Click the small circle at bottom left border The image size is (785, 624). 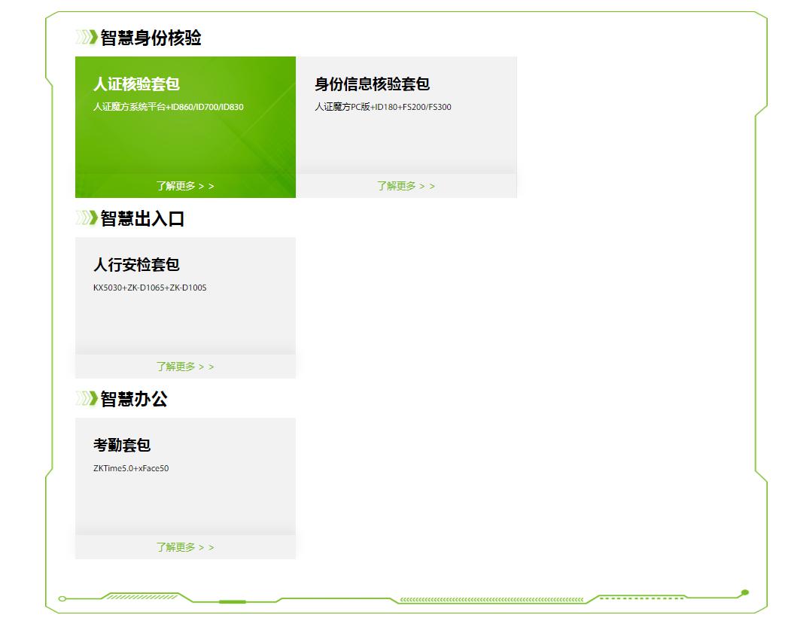point(62,598)
